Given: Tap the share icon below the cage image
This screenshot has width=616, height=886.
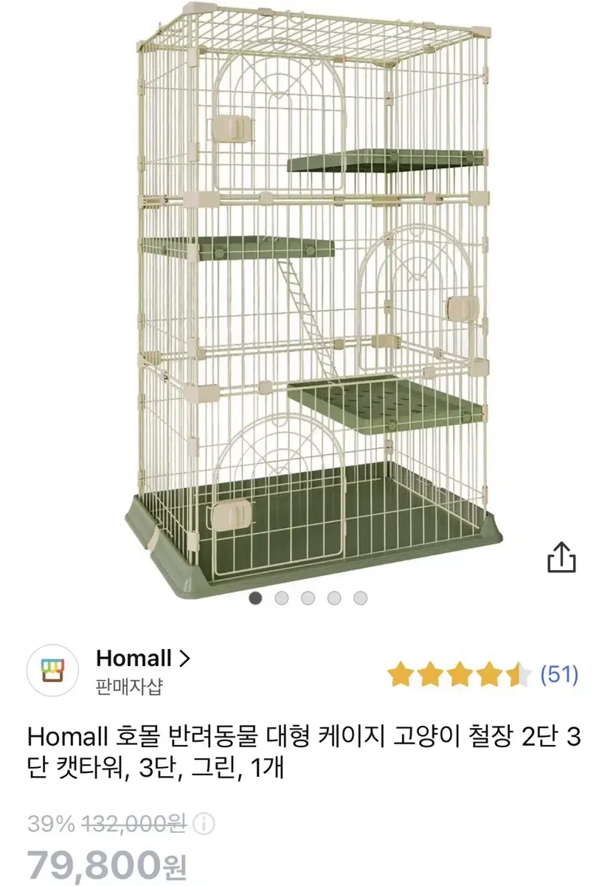Looking at the screenshot, I should [x=561, y=557].
